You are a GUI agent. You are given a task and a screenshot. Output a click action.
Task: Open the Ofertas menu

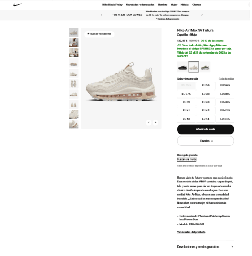click(196, 5)
